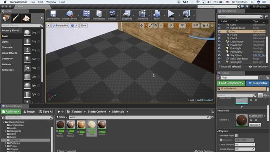The width and height of the screenshot is (270, 152).
Task: Select the M_Wood_Oak material thumbnail
Action: click(81, 125)
